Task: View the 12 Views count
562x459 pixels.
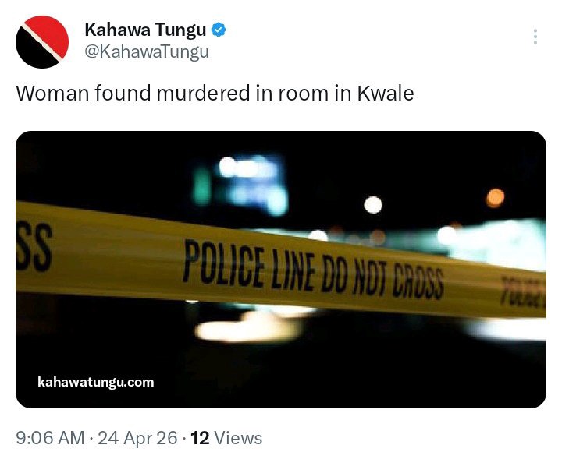Action: point(226,438)
